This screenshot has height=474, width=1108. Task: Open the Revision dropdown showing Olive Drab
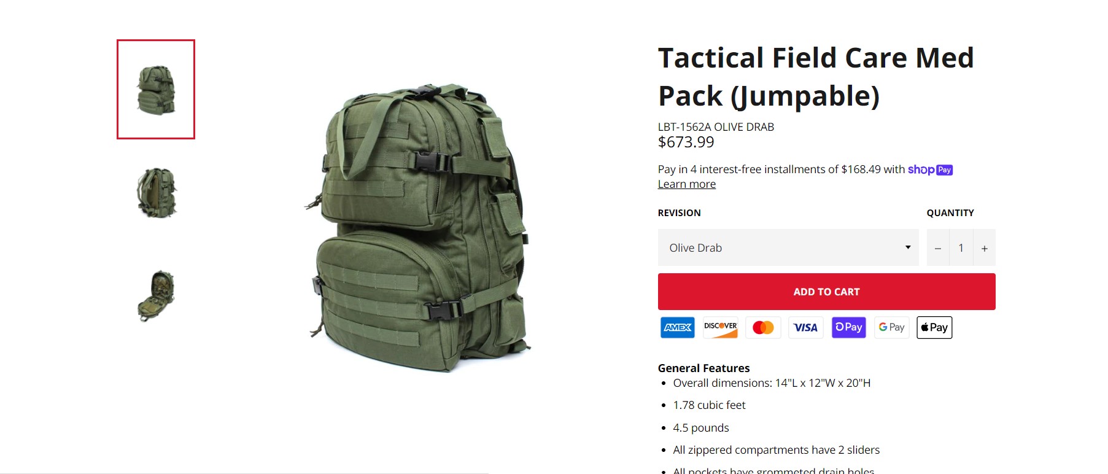pyautogui.click(x=788, y=247)
